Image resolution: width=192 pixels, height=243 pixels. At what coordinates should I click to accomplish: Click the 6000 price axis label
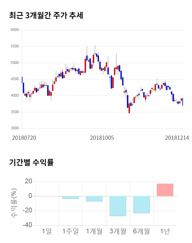pyautogui.click(x=15, y=30)
